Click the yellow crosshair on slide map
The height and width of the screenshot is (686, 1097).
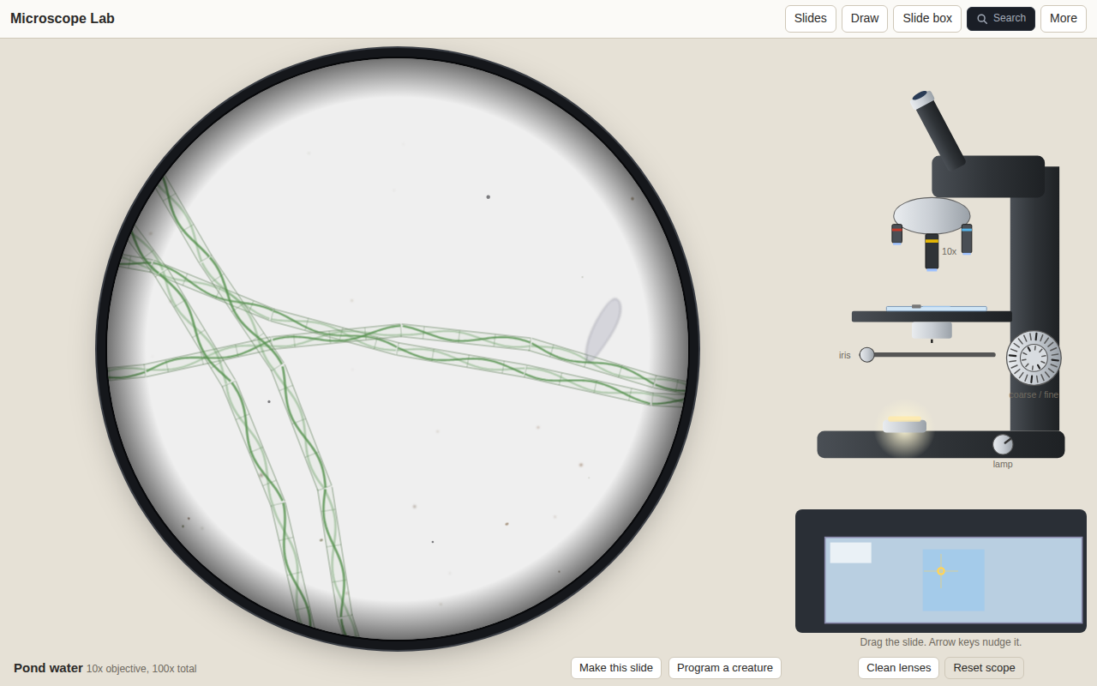pyautogui.click(x=941, y=571)
